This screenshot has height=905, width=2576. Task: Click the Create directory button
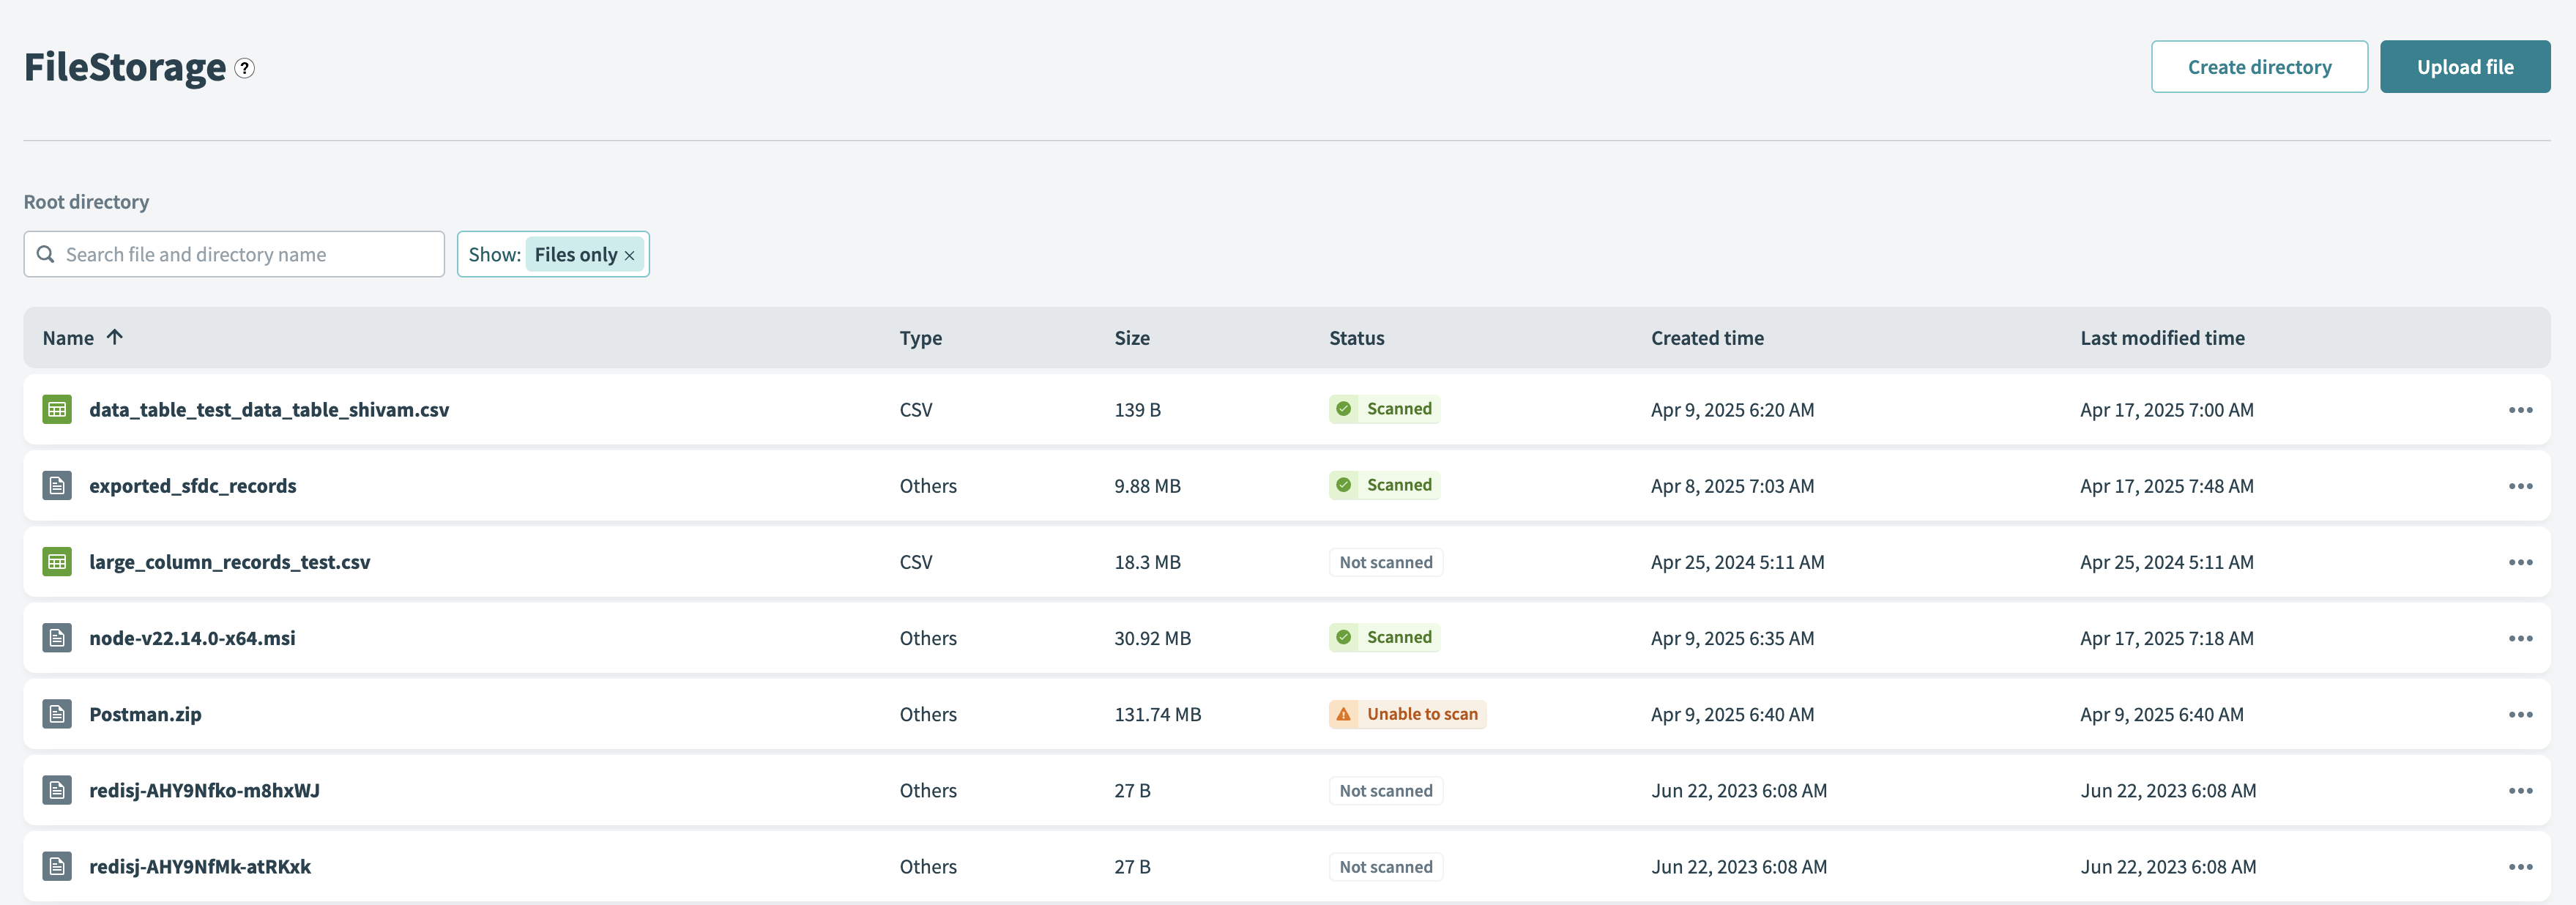pos(2259,66)
